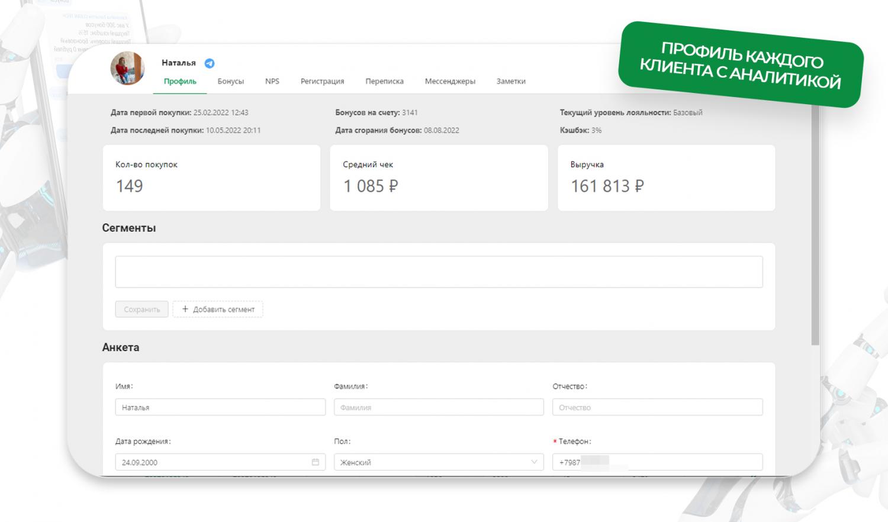
Task: Click the empty segments input box
Action: coord(439,272)
